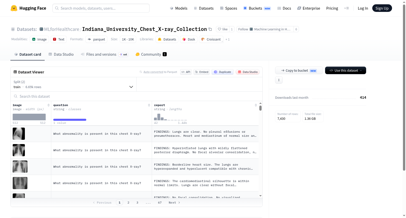The height and width of the screenshot is (218, 406).
Task: Focus the models and datasets search box
Action: click(101, 8)
